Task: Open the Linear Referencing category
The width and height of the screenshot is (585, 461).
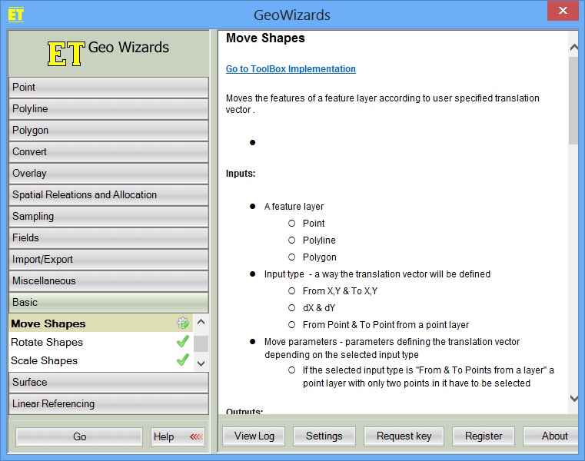Action: click(x=108, y=404)
